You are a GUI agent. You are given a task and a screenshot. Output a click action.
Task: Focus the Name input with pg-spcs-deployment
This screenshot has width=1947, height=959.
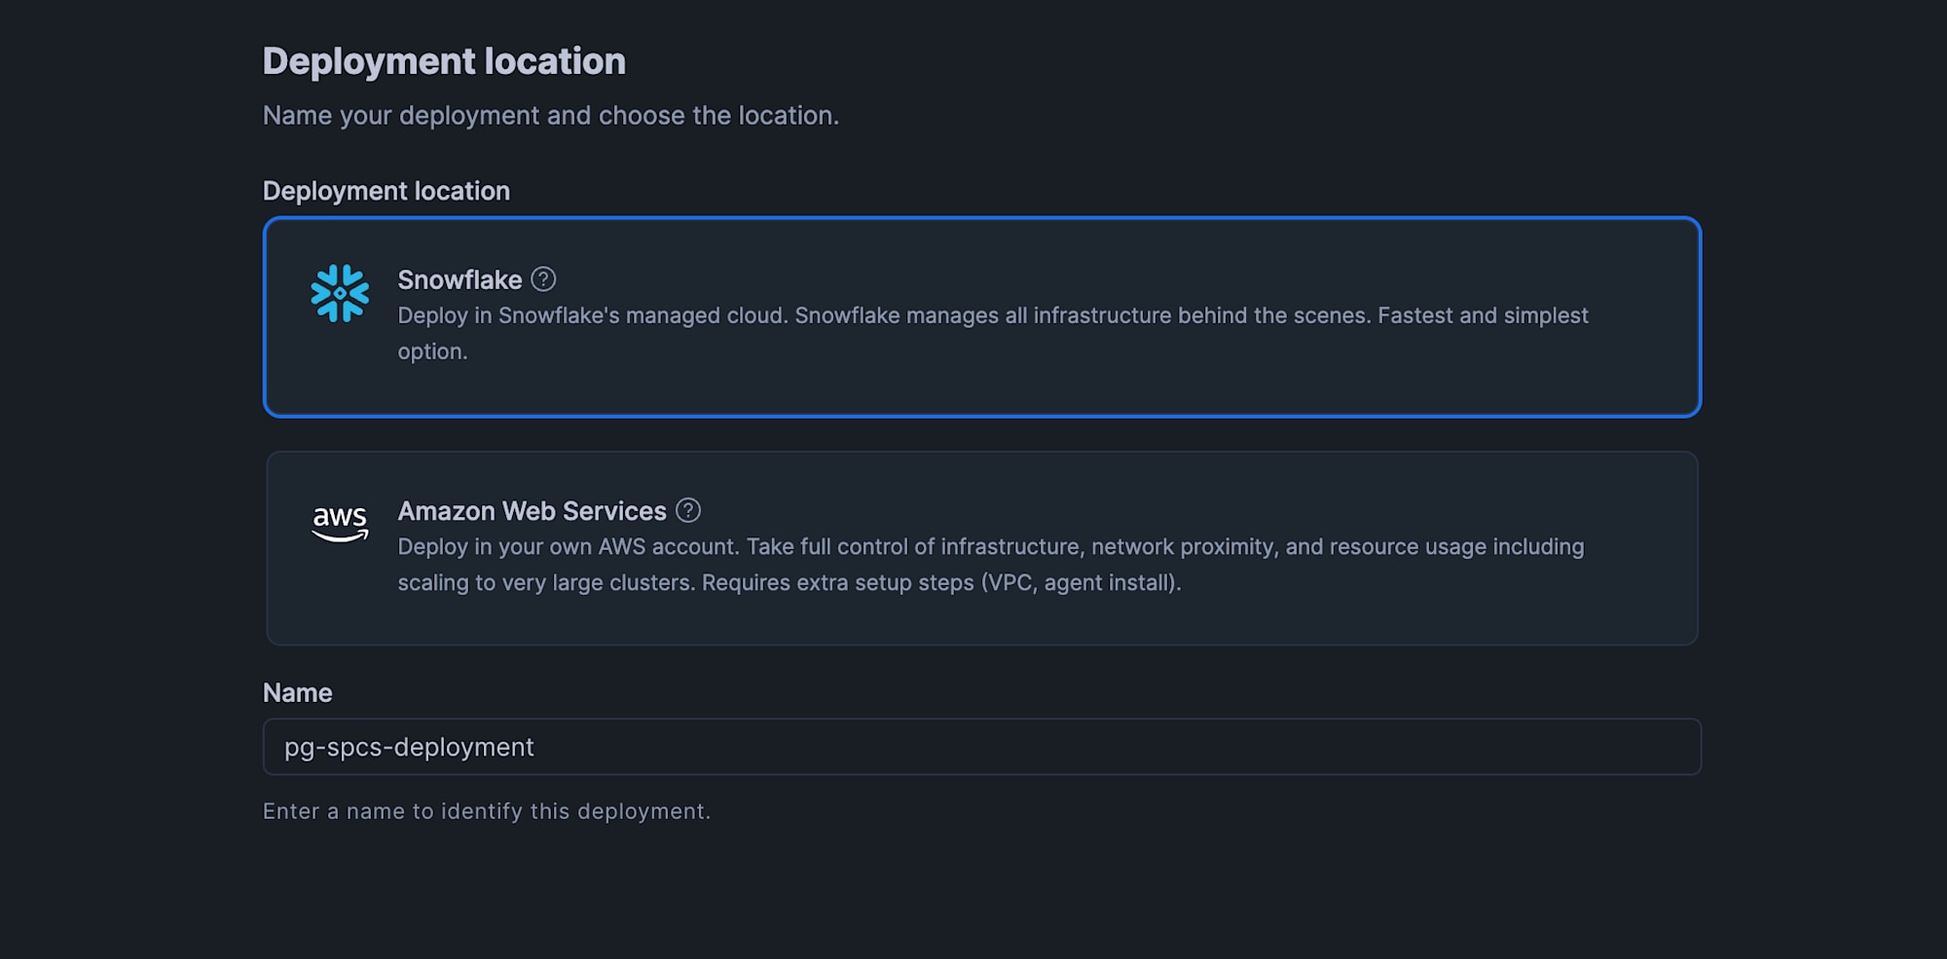[x=982, y=747]
